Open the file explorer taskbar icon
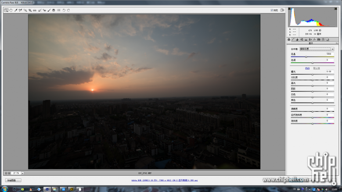The image size is (342, 192). (x=54, y=189)
